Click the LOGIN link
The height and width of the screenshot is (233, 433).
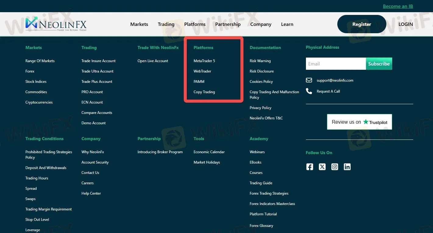pyautogui.click(x=406, y=24)
